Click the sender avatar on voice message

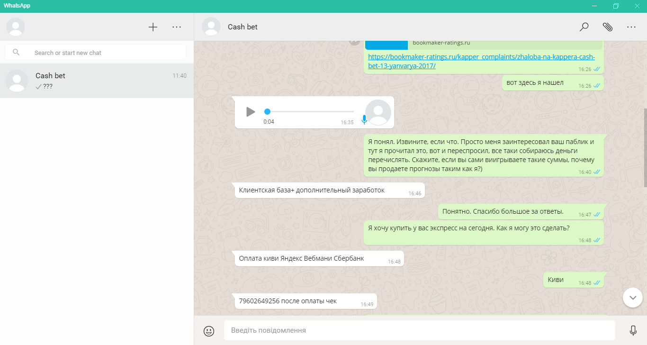coord(378,113)
